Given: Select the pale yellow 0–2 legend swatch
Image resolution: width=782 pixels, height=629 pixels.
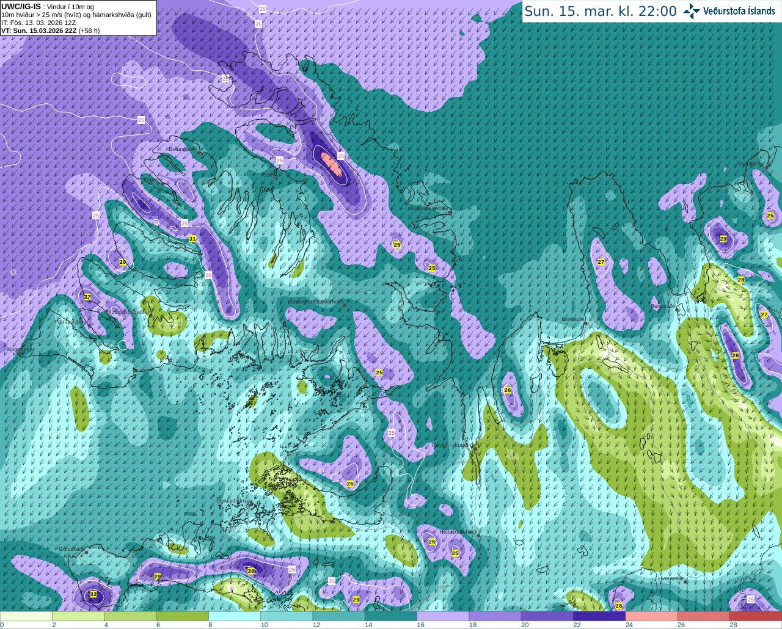Looking at the screenshot, I should pyautogui.click(x=26, y=616).
